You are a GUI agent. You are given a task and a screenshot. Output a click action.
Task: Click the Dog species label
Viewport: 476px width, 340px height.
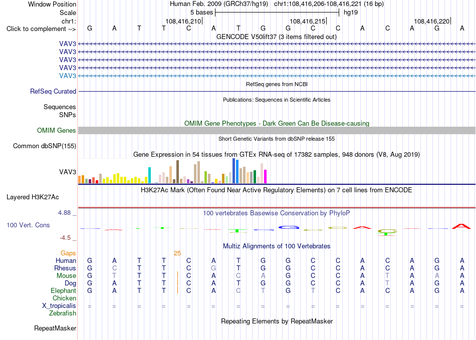[x=71, y=283]
